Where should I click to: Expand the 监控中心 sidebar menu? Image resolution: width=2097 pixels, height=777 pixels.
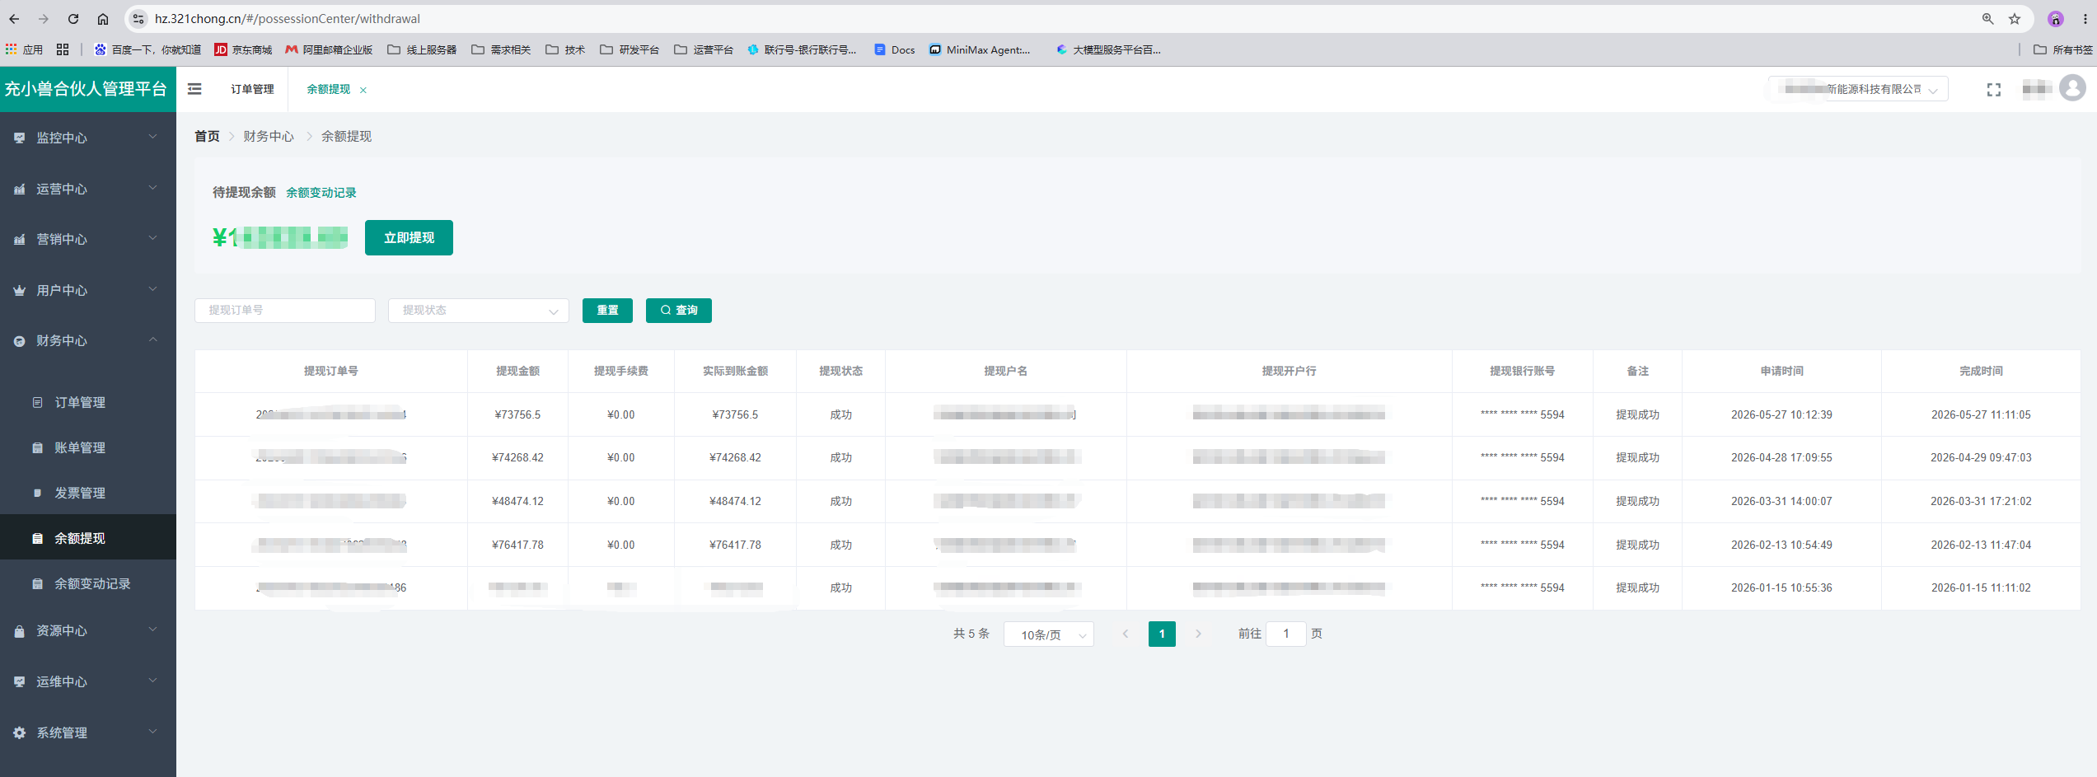88,138
